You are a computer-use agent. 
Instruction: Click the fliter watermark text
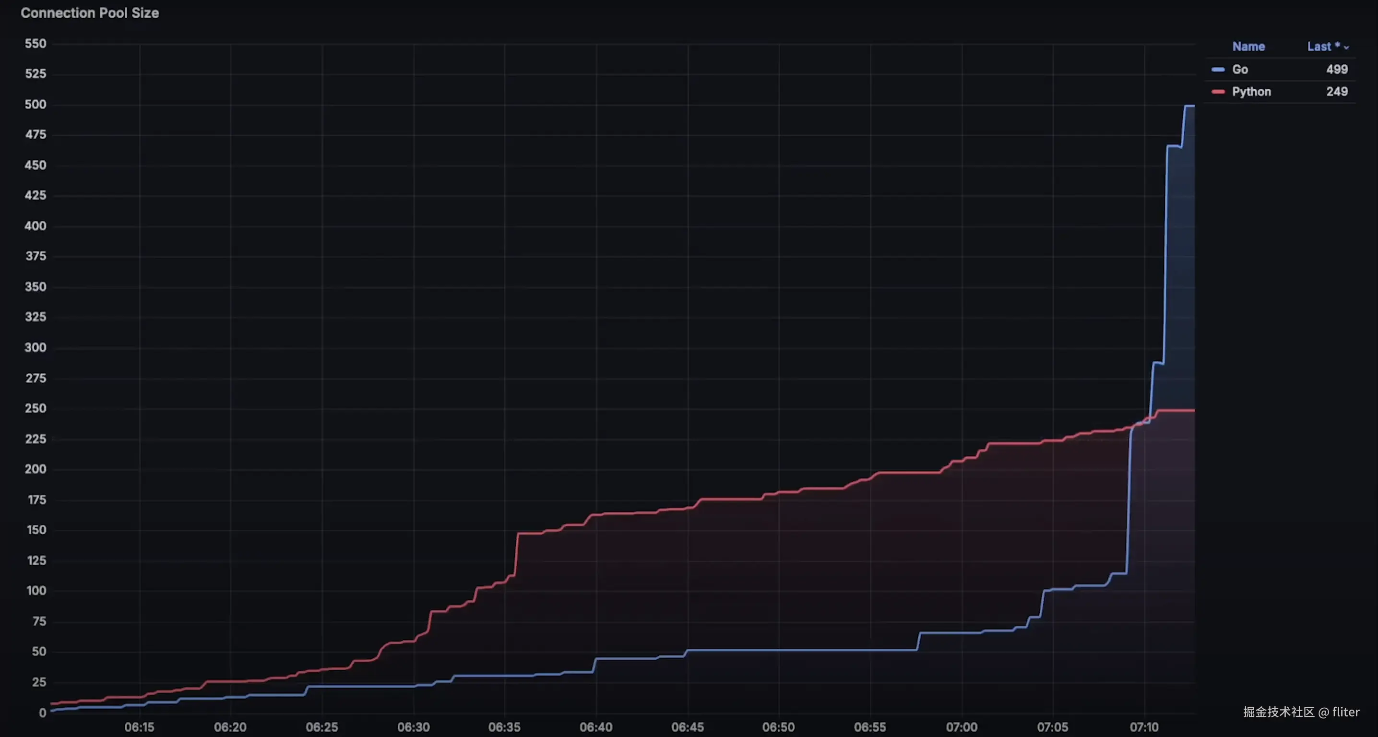tap(1345, 712)
